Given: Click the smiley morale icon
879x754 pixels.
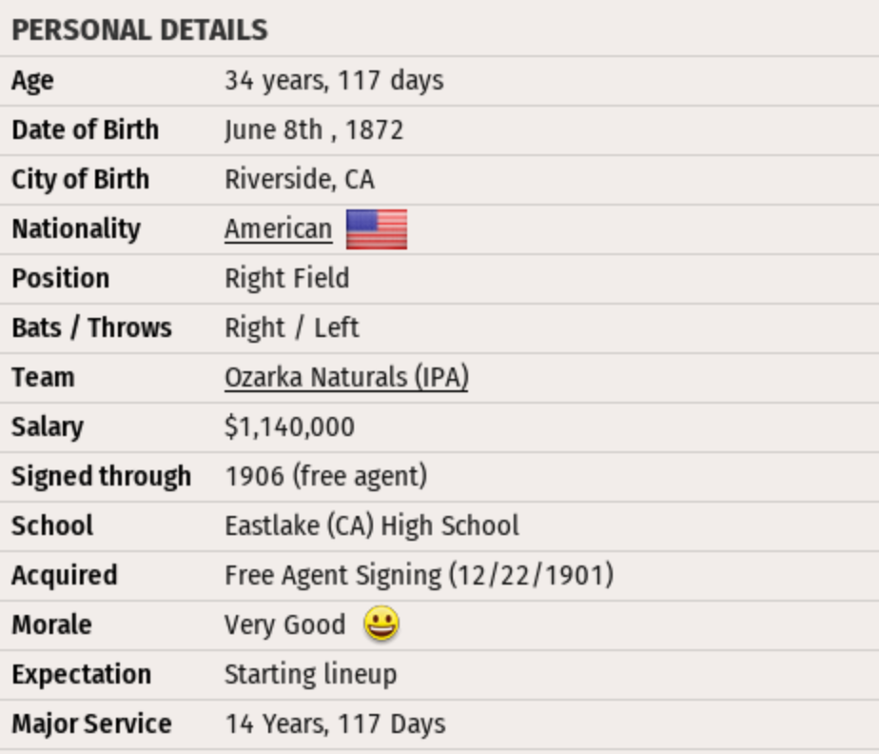Looking at the screenshot, I should (x=381, y=625).
